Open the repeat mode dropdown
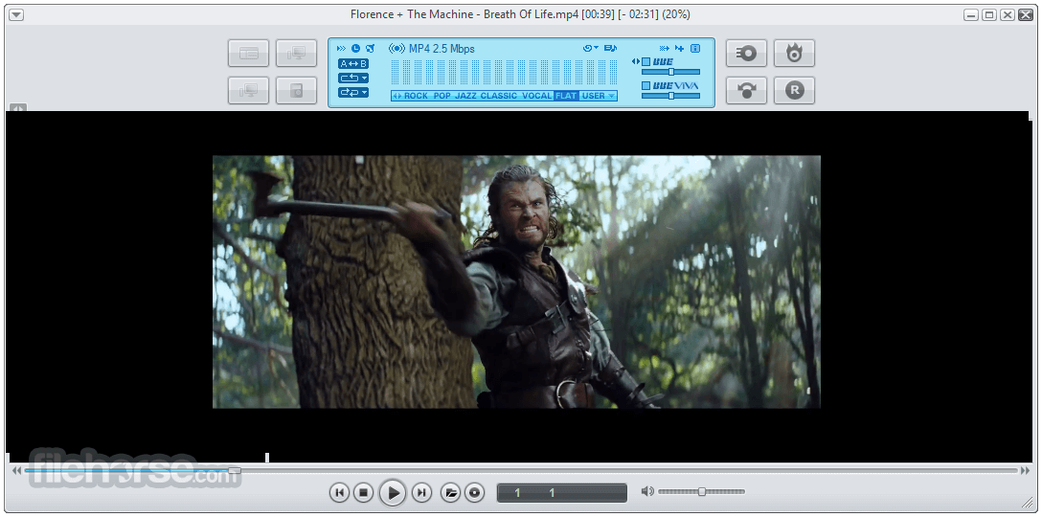1042x517 pixels. click(352, 78)
